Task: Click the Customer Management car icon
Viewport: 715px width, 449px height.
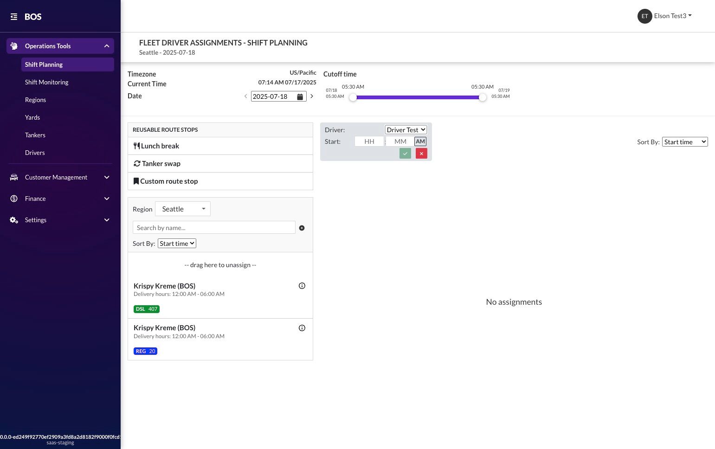Action: pyautogui.click(x=14, y=177)
